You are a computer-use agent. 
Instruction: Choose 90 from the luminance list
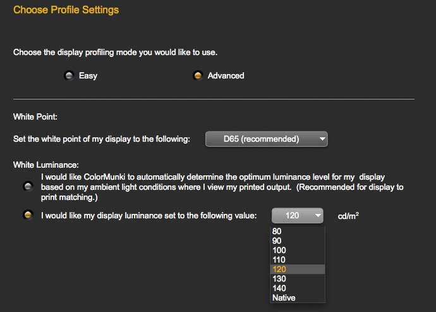tap(298, 240)
